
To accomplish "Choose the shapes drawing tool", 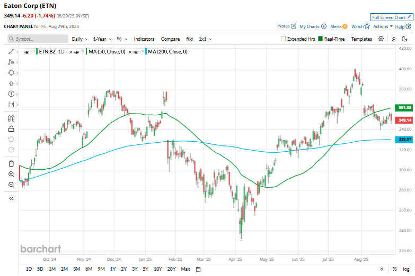I will coord(11,72).
